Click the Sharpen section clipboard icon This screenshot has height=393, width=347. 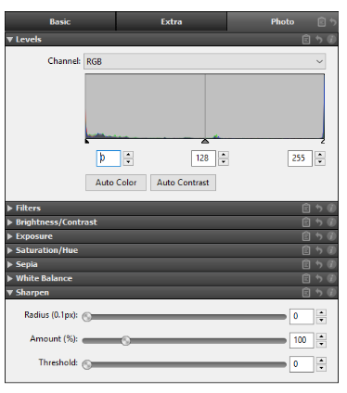pos(306,293)
